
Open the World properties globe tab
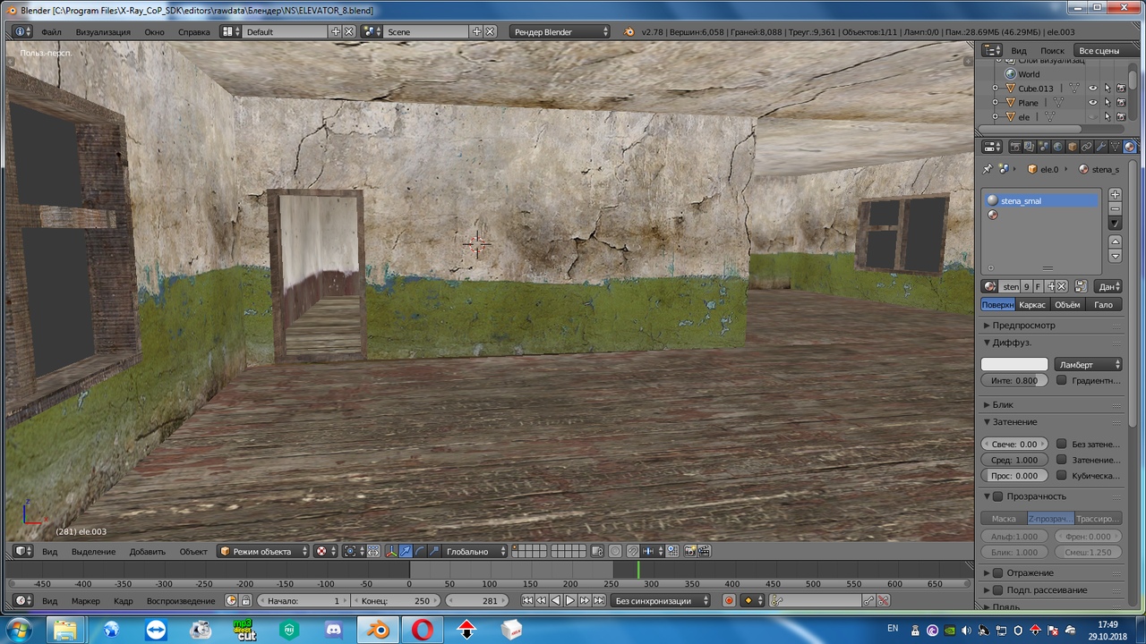pos(1057,147)
